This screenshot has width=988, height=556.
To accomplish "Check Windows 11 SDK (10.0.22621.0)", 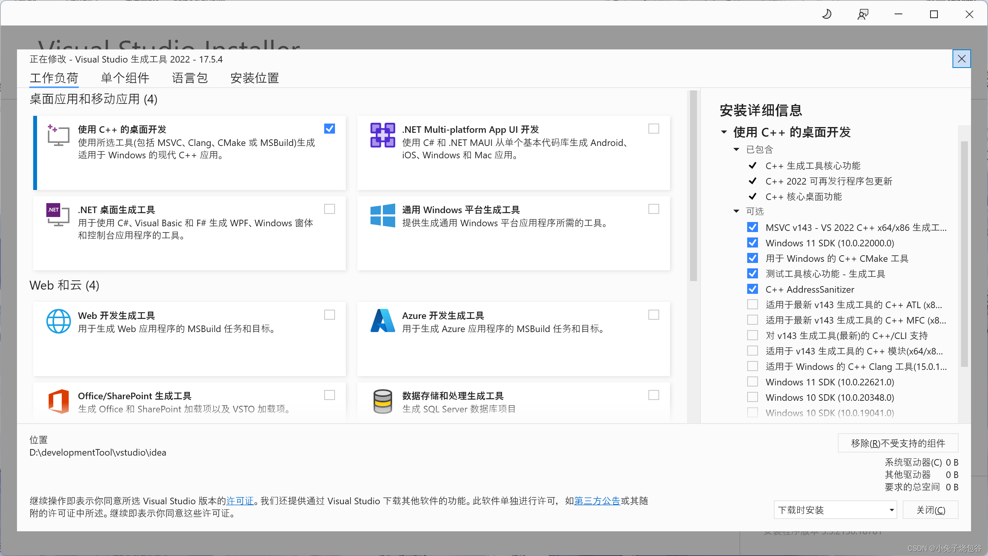I will [x=753, y=381].
